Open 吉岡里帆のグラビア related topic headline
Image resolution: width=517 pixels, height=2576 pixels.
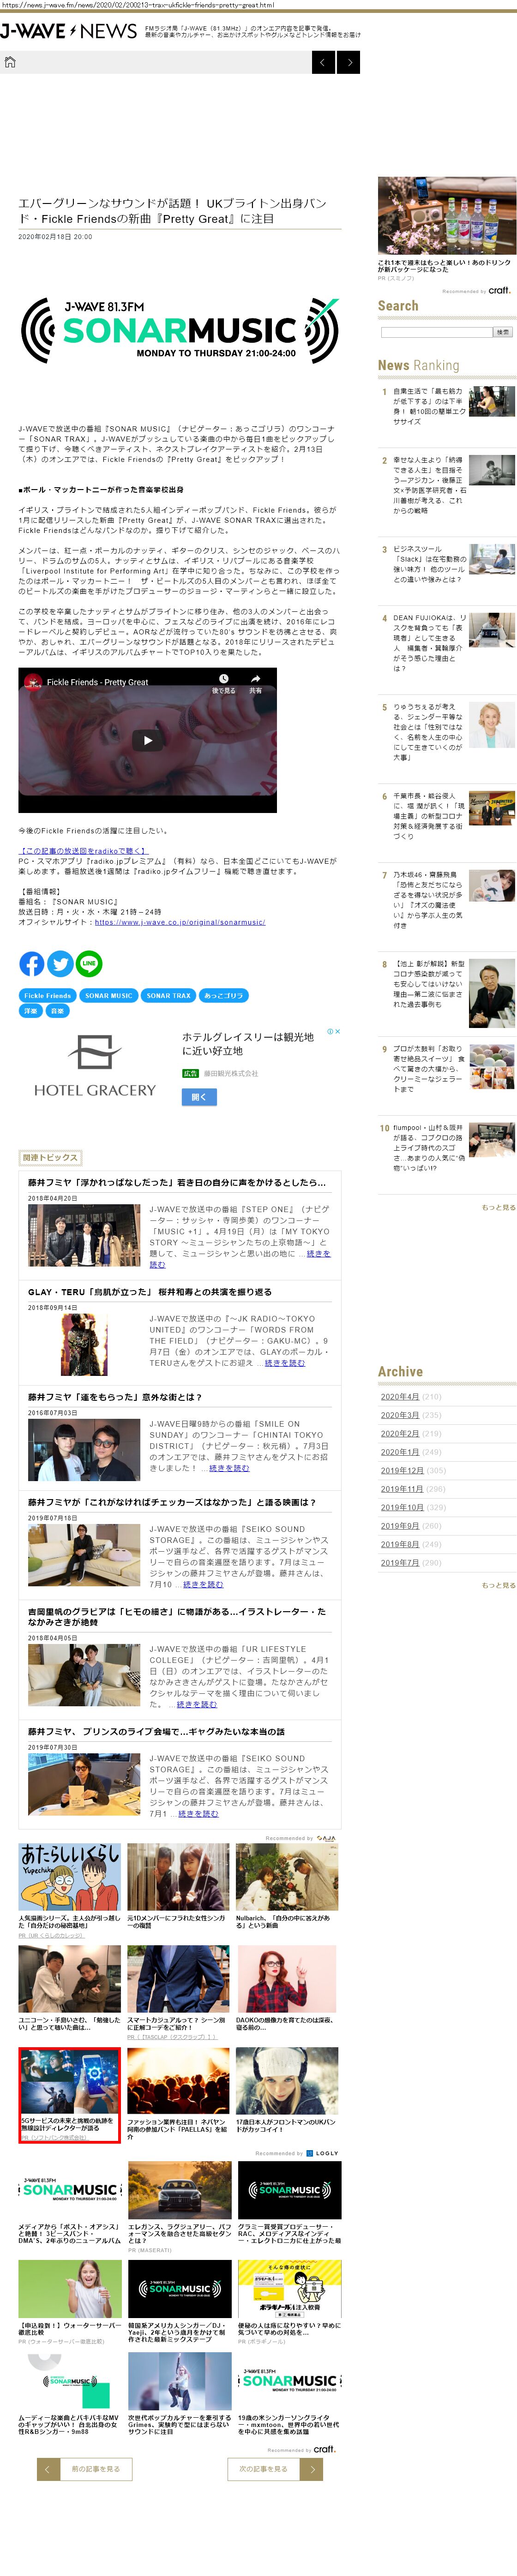click(177, 1617)
